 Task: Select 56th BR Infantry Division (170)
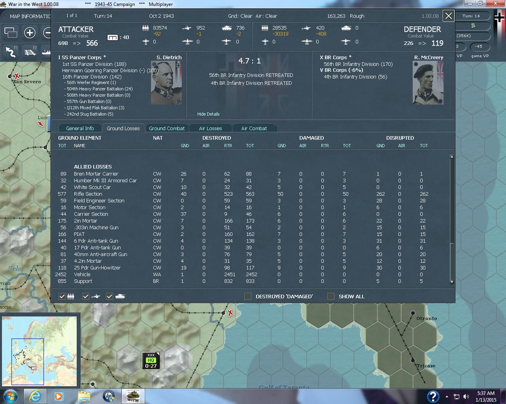point(358,64)
